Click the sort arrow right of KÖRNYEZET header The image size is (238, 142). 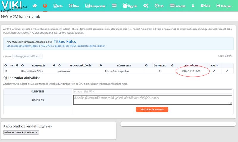[146, 65]
